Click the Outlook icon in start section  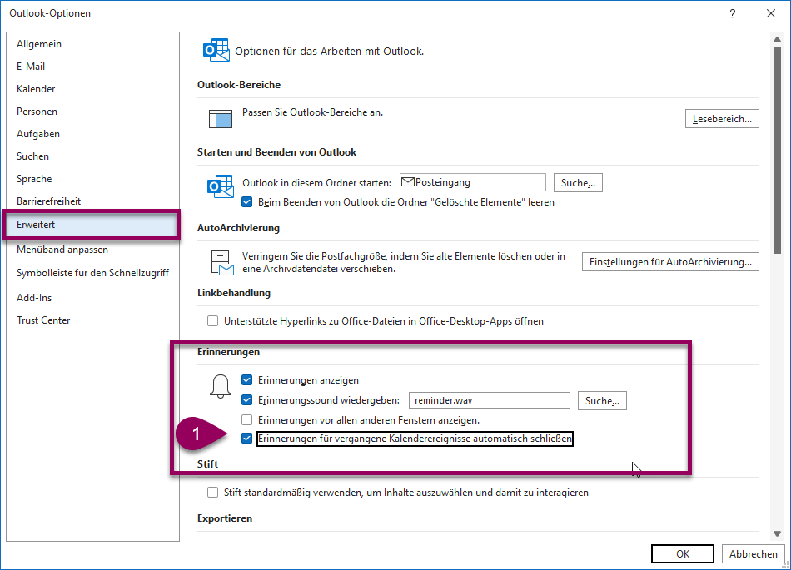coord(221,186)
